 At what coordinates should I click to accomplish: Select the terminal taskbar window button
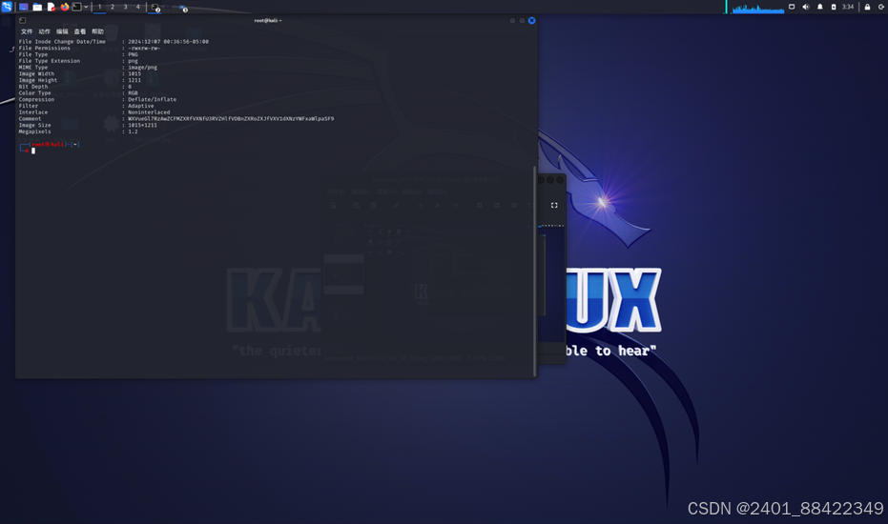pos(155,8)
